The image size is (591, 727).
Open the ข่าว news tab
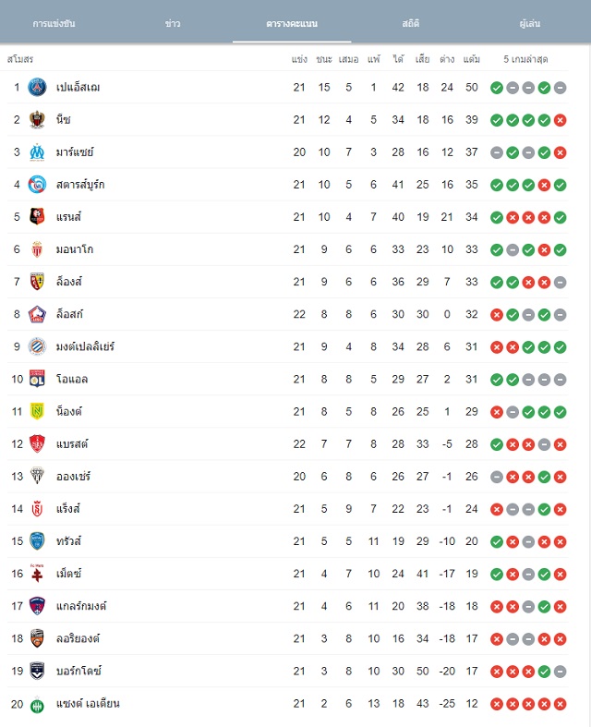[173, 23]
